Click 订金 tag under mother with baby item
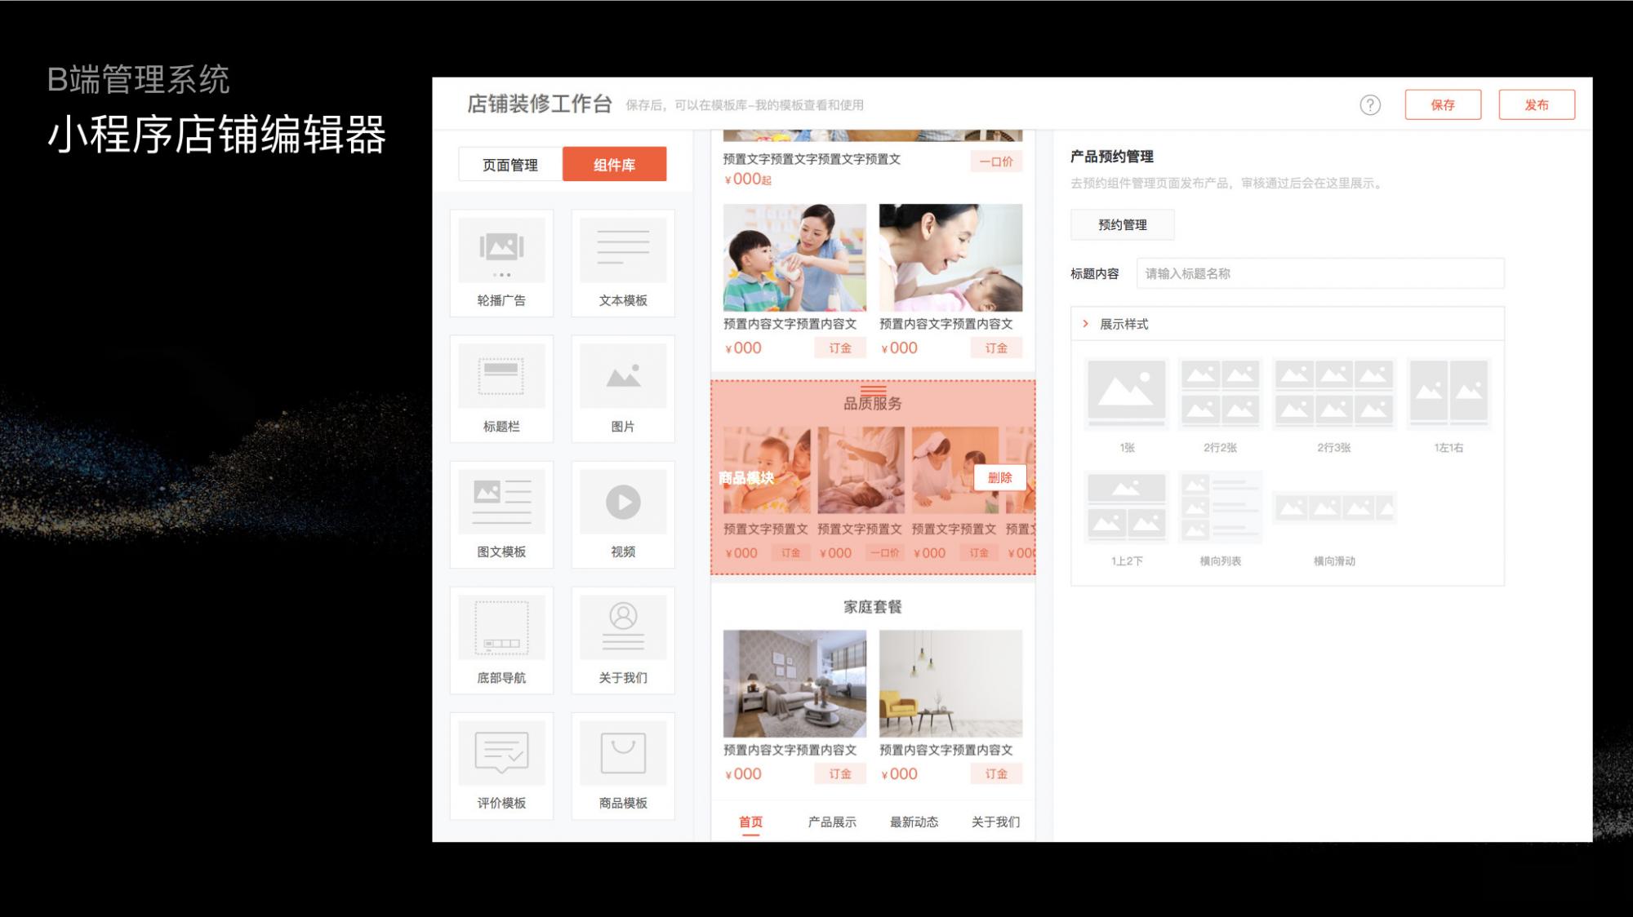This screenshot has width=1633, height=917. click(996, 348)
